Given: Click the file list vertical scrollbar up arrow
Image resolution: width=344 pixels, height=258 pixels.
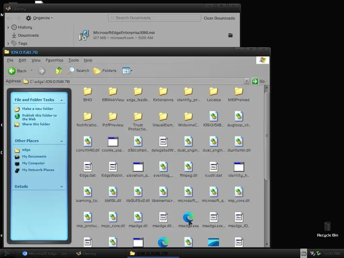Looking at the screenshot, I should click(267, 88).
